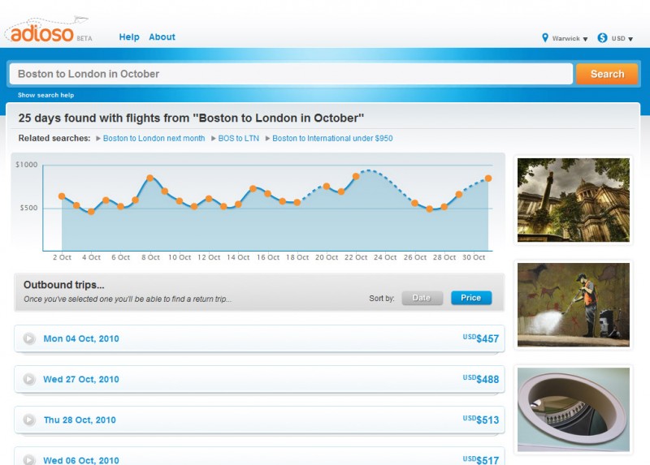Click the 8 Oct peak chart point
The image size is (650, 465).
click(x=150, y=178)
